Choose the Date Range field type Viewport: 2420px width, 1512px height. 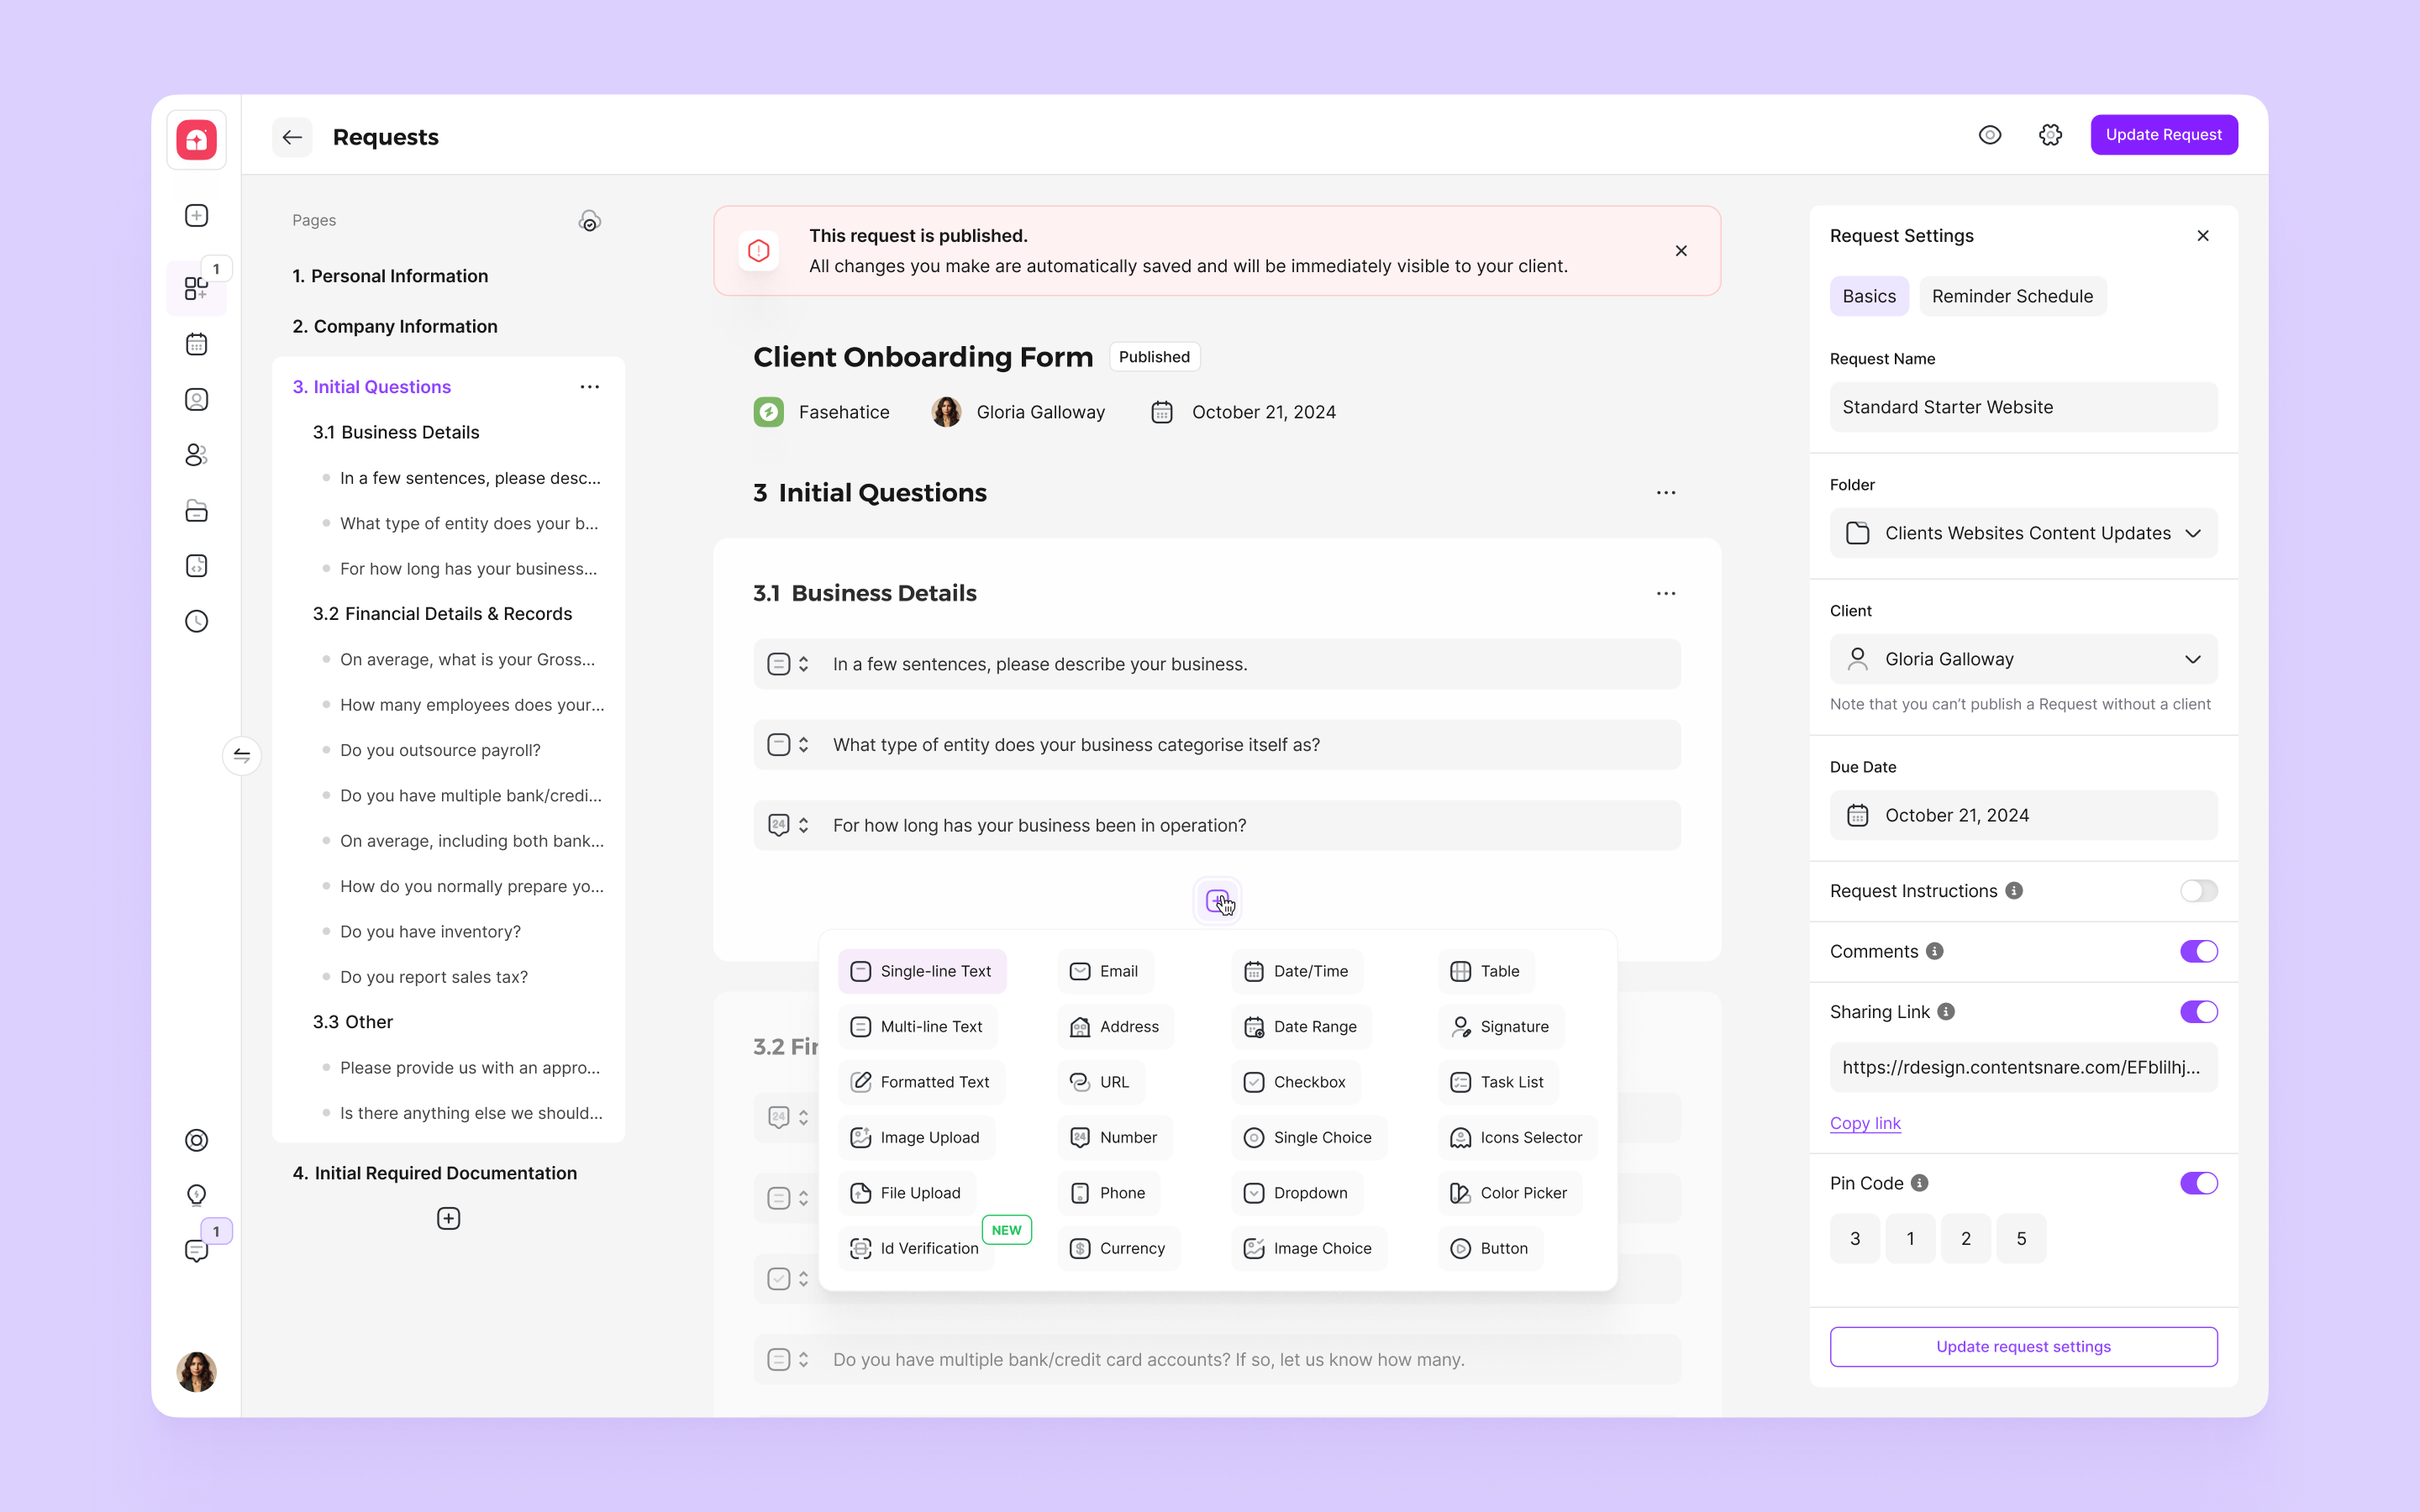pyautogui.click(x=1301, y=1027)
